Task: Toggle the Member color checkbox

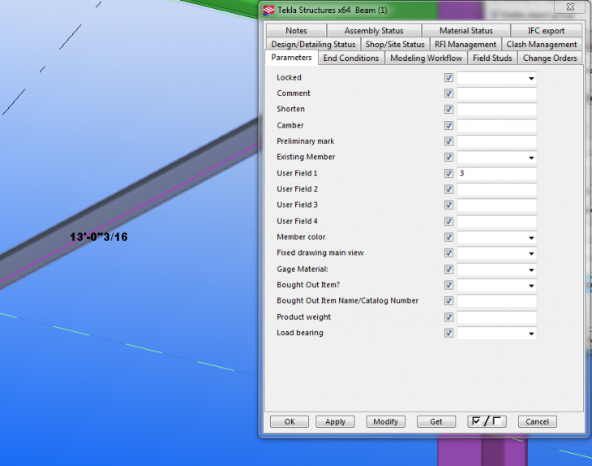Action: click(448, 237)
